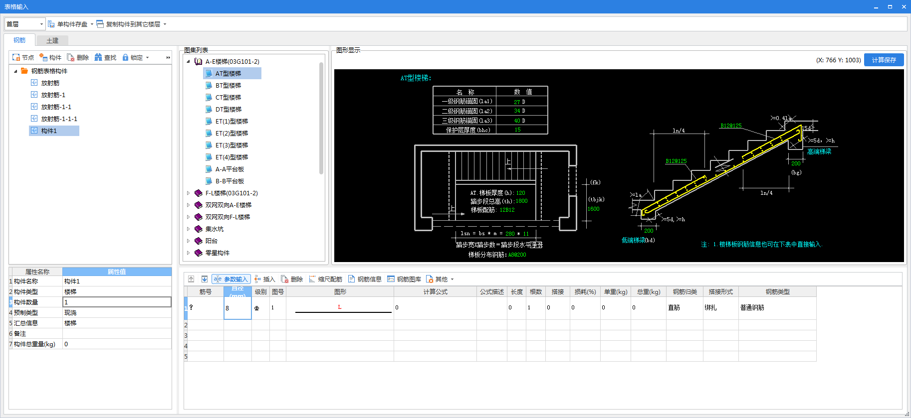Click 计算保存 button

[884, 60]
